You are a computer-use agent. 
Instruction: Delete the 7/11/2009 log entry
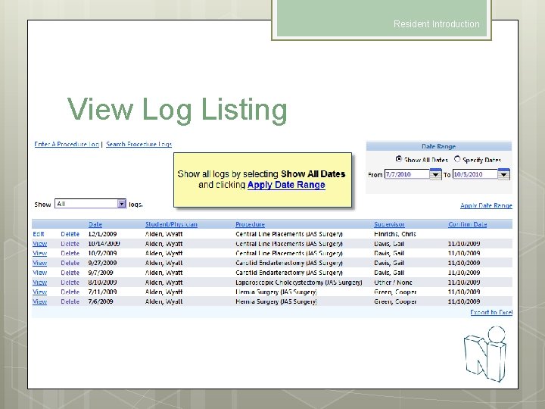click(x=70, y=292)
